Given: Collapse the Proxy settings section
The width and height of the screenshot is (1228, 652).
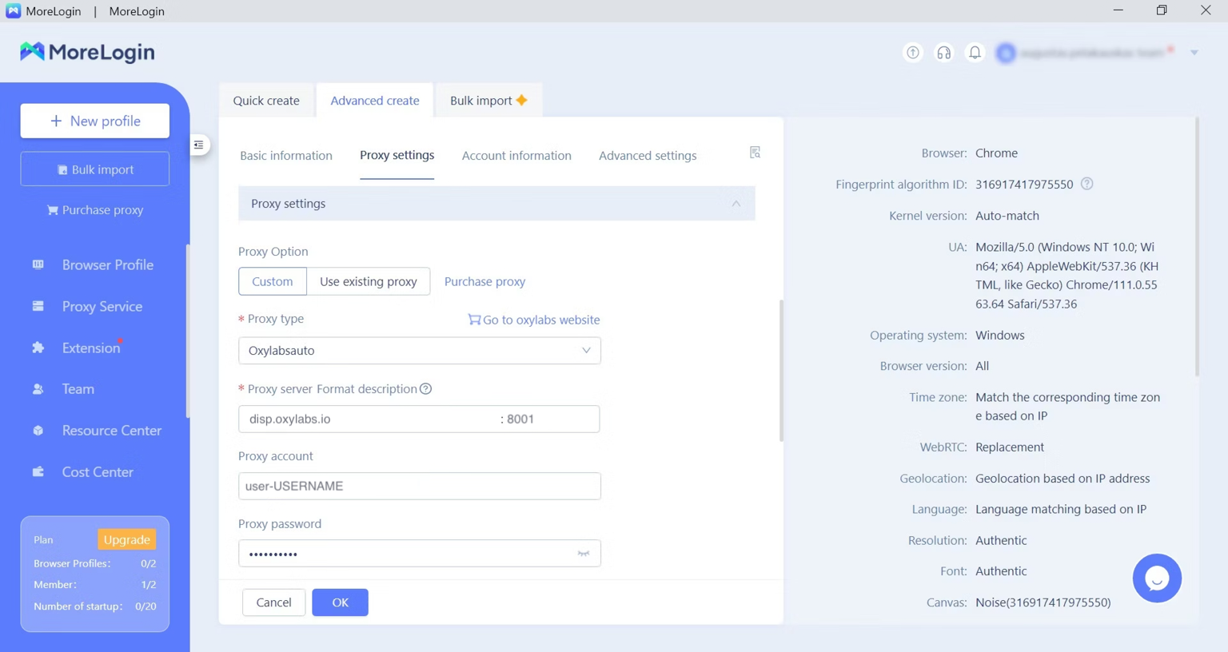Looking at the screenshot, I should (x=736, y=204).
